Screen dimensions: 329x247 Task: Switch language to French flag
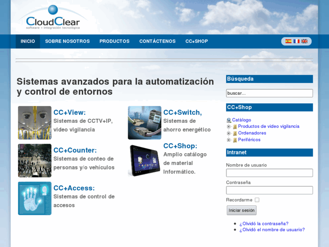[296, 41]
